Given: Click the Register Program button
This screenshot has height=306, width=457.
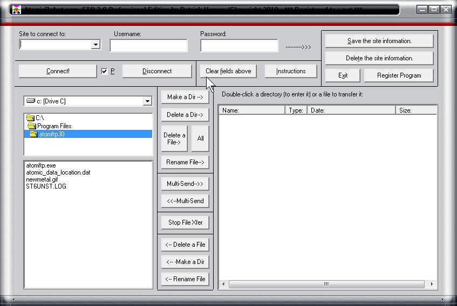Looking at the screenshot, I should pyautogui.click(x=399, y=75).
